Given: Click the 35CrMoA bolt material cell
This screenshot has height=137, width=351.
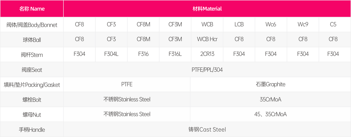Looking at the screenshot, I should click(x=271, y=99).
